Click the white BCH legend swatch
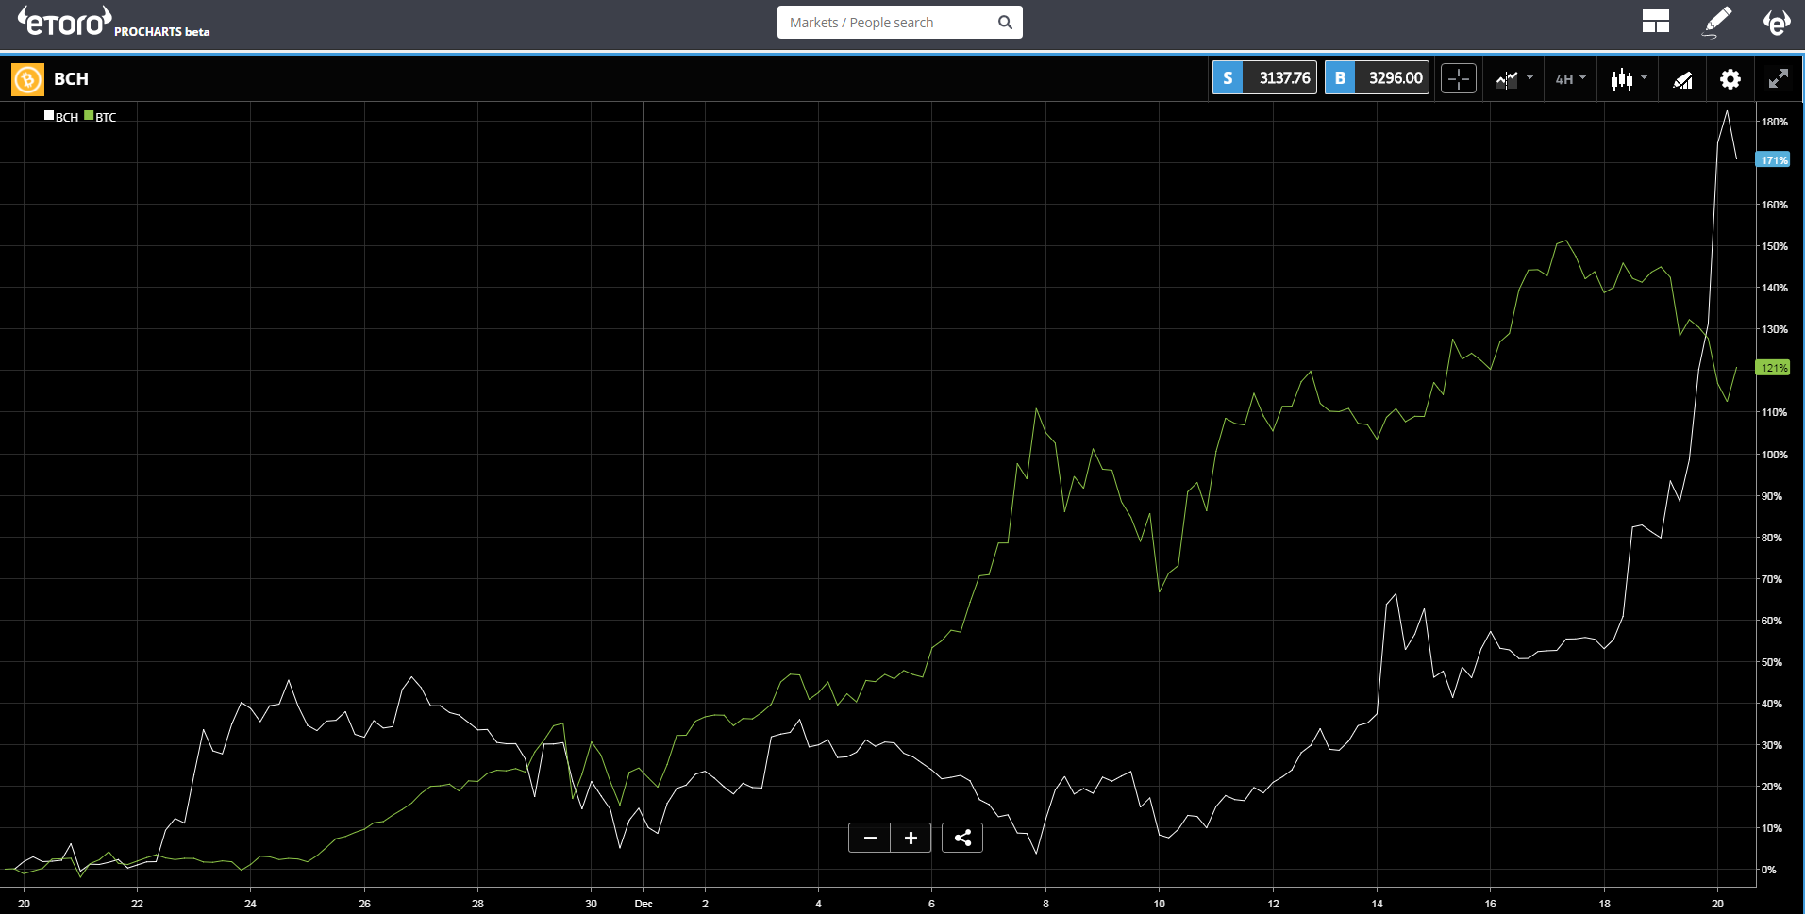 pyautogui.click(x=49, y=116)
